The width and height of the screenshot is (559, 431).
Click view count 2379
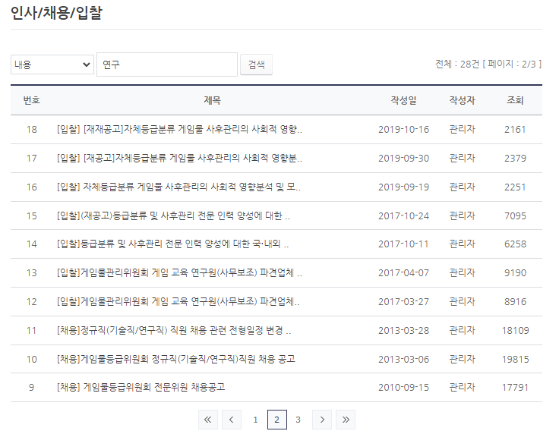point(515,158)
